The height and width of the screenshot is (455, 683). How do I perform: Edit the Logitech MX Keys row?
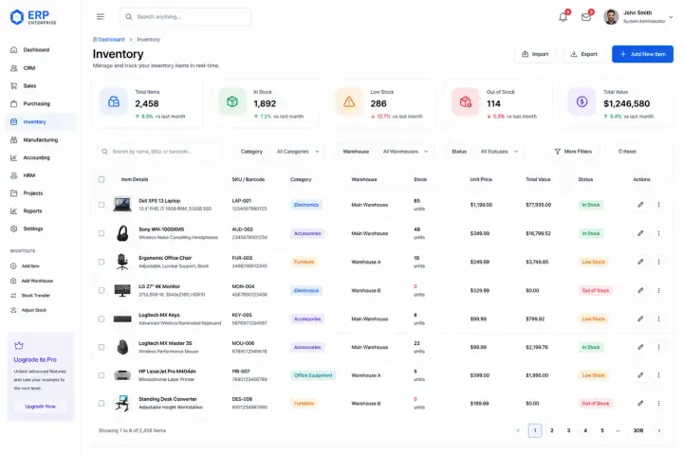(x=640, y=318)
